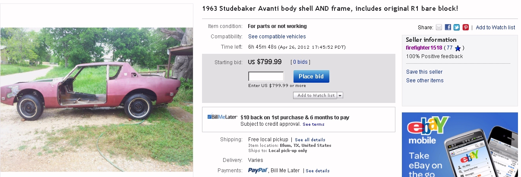The width and height of the screenshot is (521, 177).
Task: Open seller firefighter1518 profile
Action: 424,48
